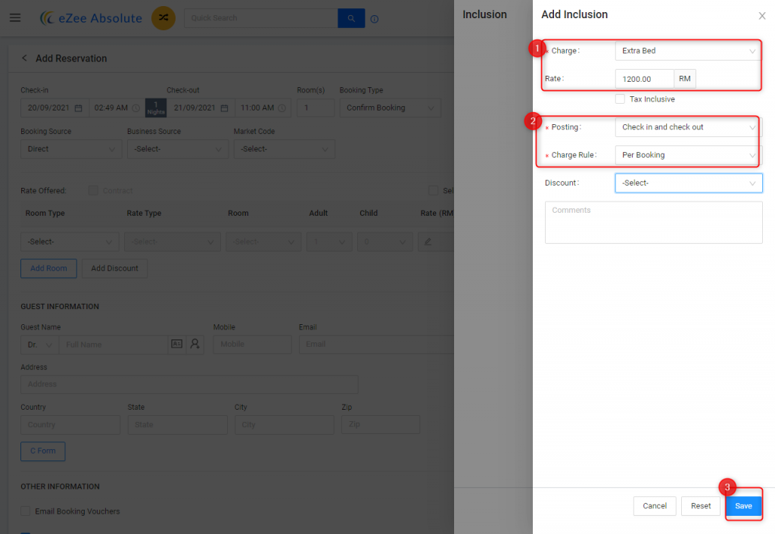This screenshot has width=775, height=534.
Task: Open the Room Type -Select- dropdown
Action: pos(70,242)
